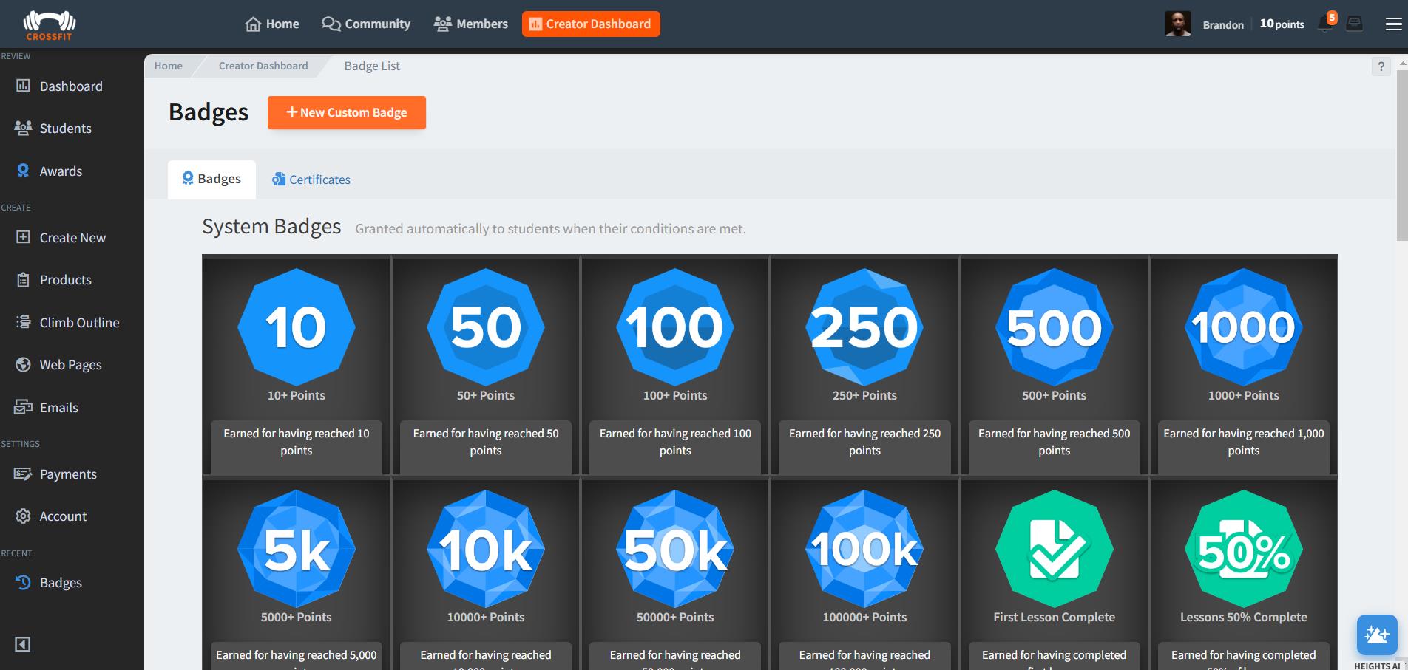1408x670 pixels.
Task: Select the Badges tab
Action: [x=211, y=180]
